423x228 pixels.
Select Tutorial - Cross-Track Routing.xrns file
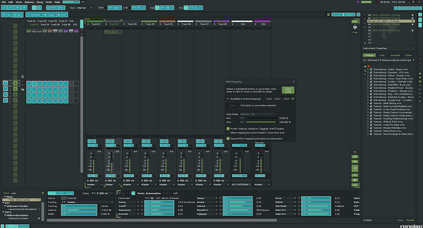(392, 109)
